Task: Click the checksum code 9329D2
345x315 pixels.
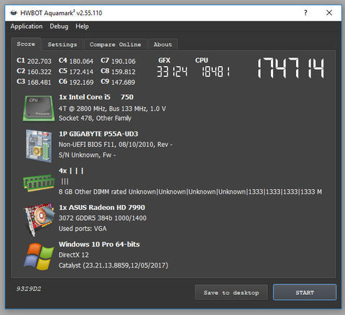Action: [29, 289]
